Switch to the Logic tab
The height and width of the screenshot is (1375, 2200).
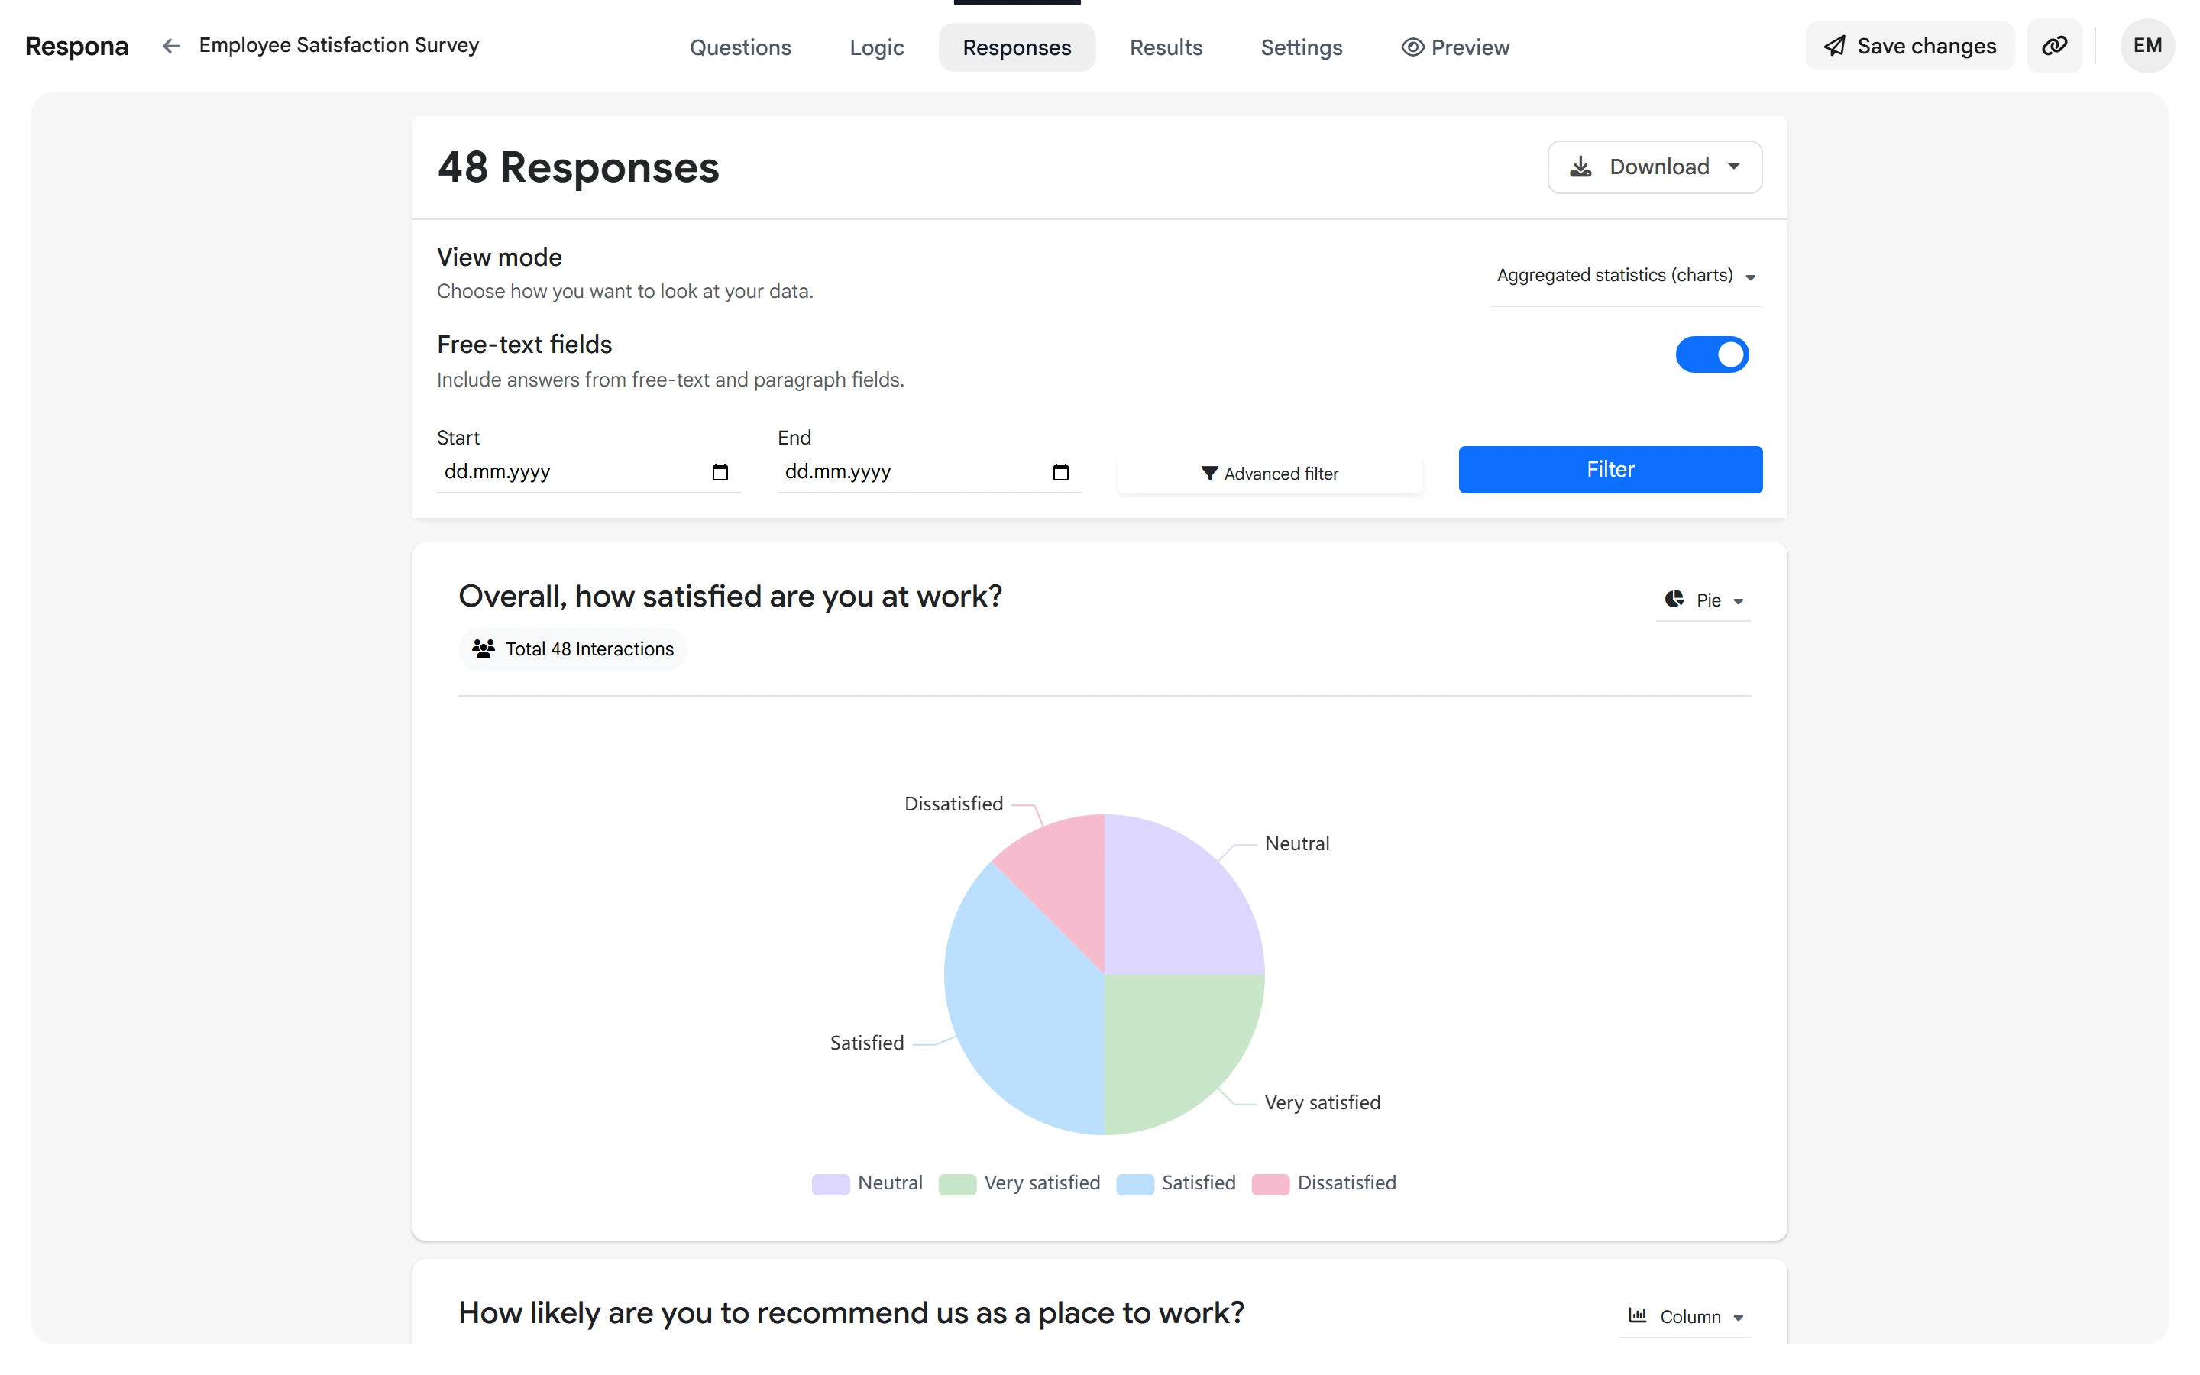pyautogui.click(x=876, y=47)
